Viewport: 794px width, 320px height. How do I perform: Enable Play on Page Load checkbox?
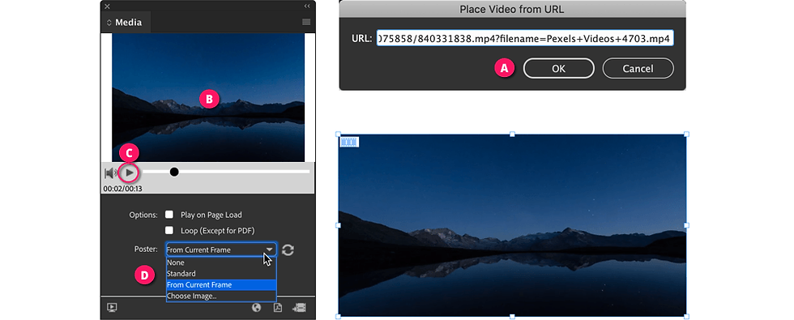[x=169, y=215]
